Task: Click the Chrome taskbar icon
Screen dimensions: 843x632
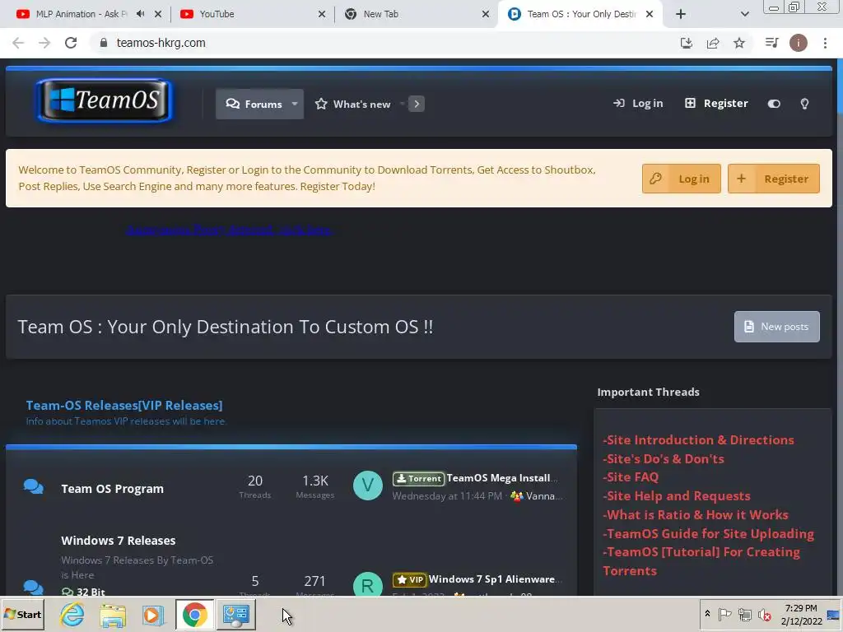Action: pos(194,614)
